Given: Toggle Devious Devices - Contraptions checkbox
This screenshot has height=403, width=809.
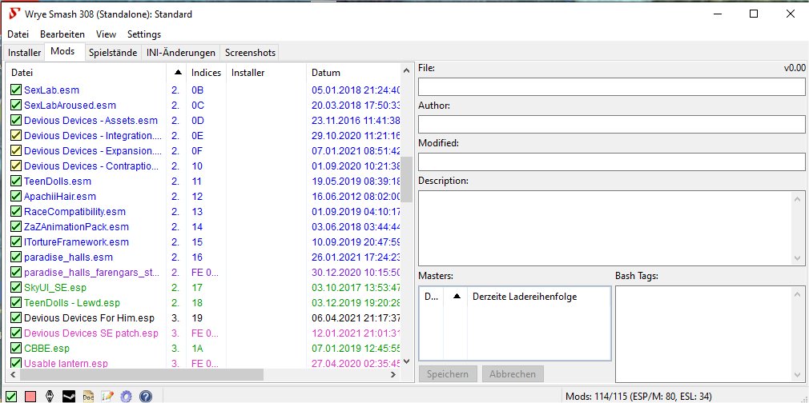Looking at the screenshot, I should point(15,166).
